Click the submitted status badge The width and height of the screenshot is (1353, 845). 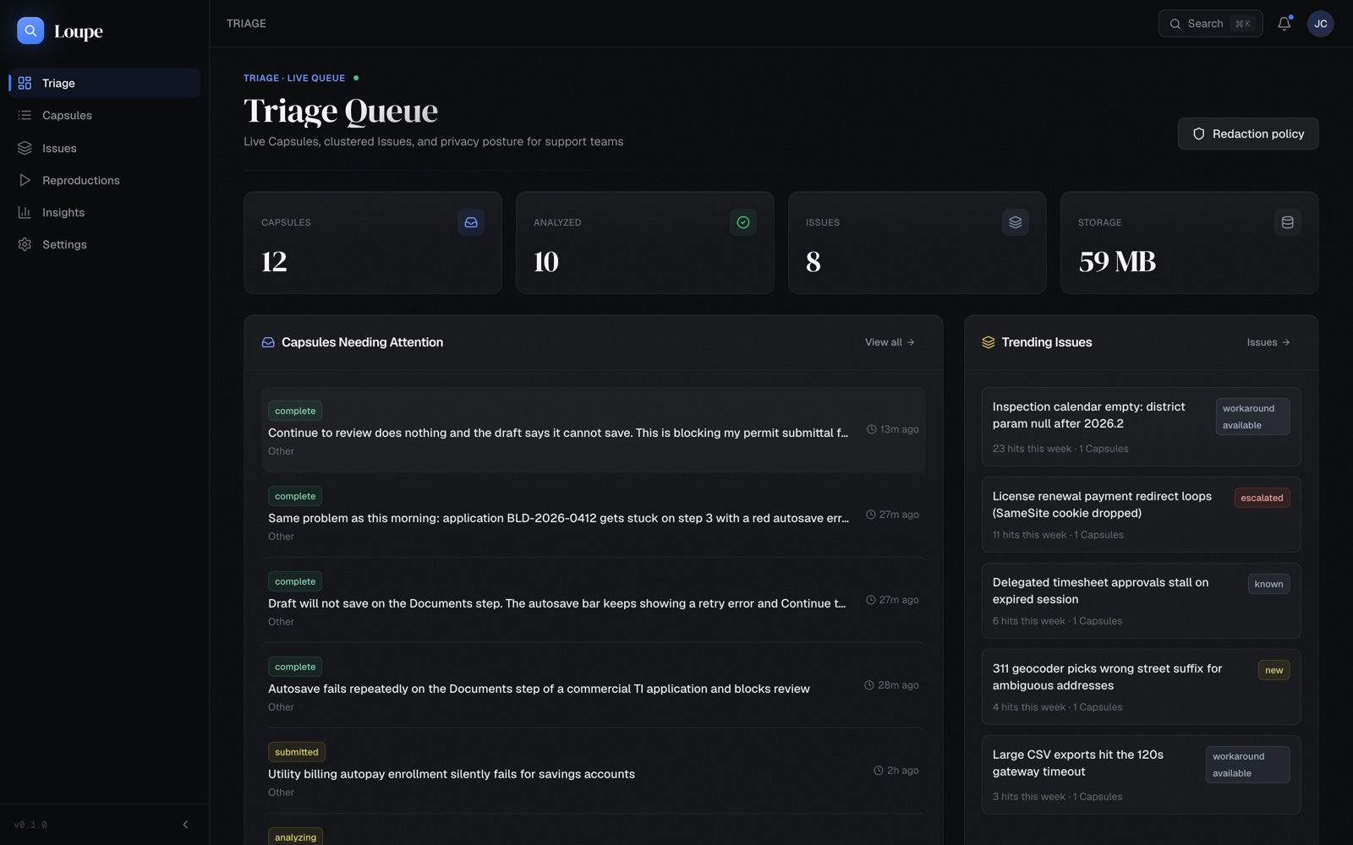297,752
